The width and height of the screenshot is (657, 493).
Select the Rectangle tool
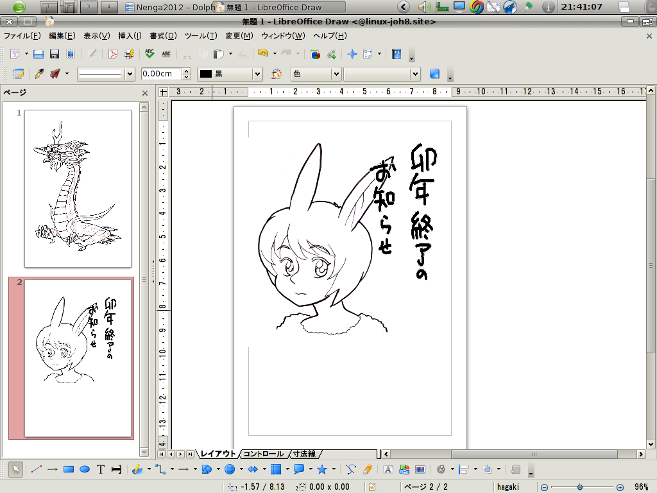pyautogui.click(x=69, y=469)
